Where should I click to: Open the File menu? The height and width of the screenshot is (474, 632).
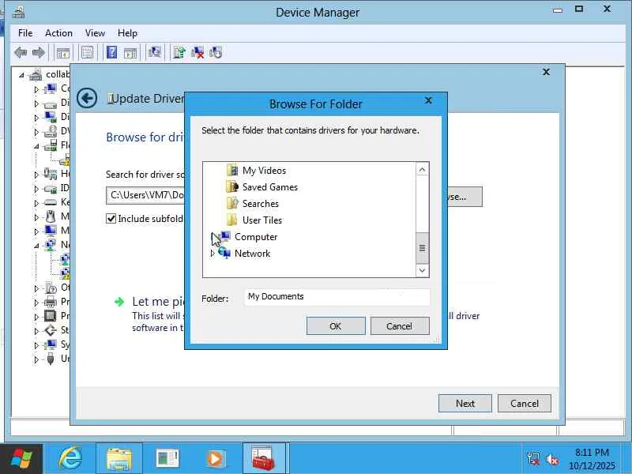point(25,33)
